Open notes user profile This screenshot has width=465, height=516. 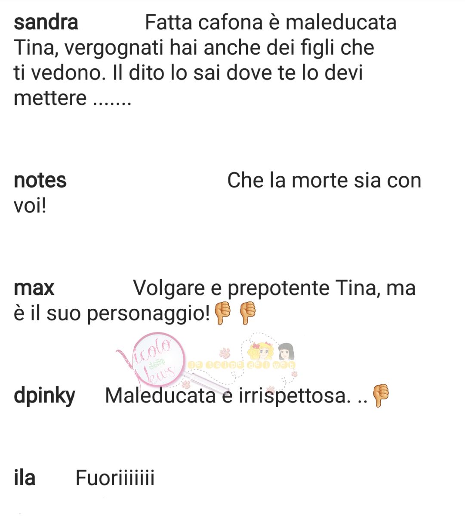click(40, 181)
